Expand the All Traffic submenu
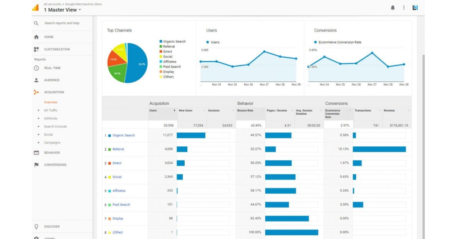This screenshot has height=239, width=456. click(x=39, y=110)
